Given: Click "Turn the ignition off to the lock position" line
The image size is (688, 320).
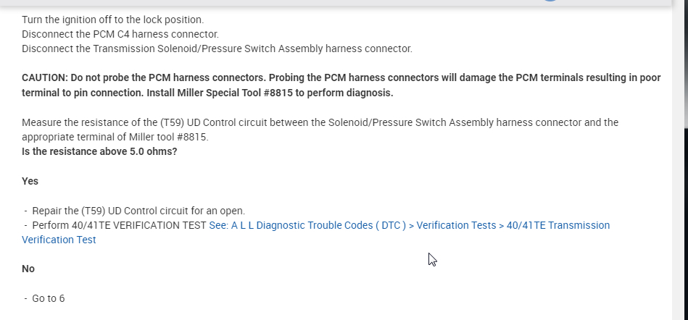Looking at the screenshot, I should [112, 20].
